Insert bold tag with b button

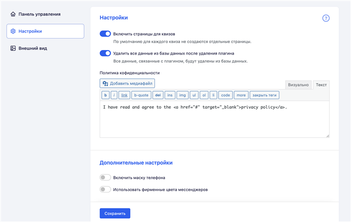click(105, 95)
